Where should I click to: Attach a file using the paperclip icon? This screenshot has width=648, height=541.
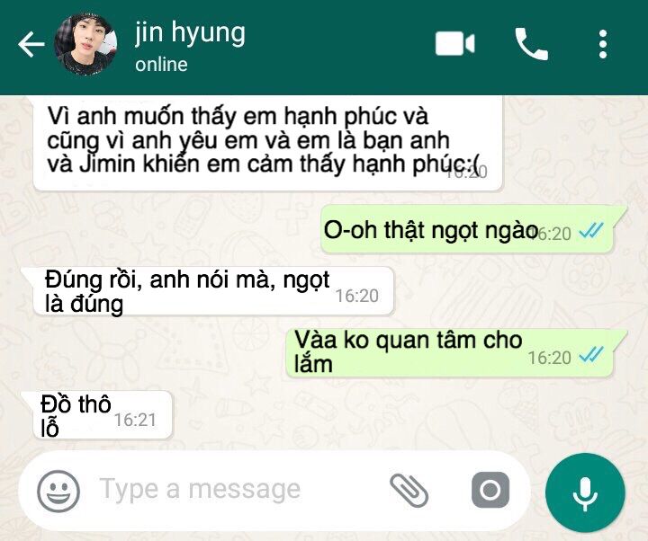[409, 491]
